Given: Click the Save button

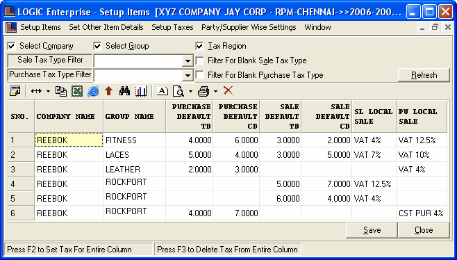Looking at the screenshot, I should click(372, 230).
